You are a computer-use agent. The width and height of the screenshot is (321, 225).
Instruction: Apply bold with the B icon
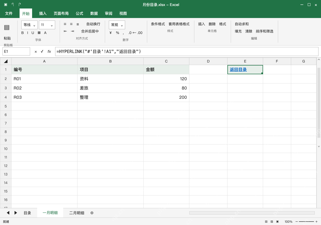click(x=23, y=33)
